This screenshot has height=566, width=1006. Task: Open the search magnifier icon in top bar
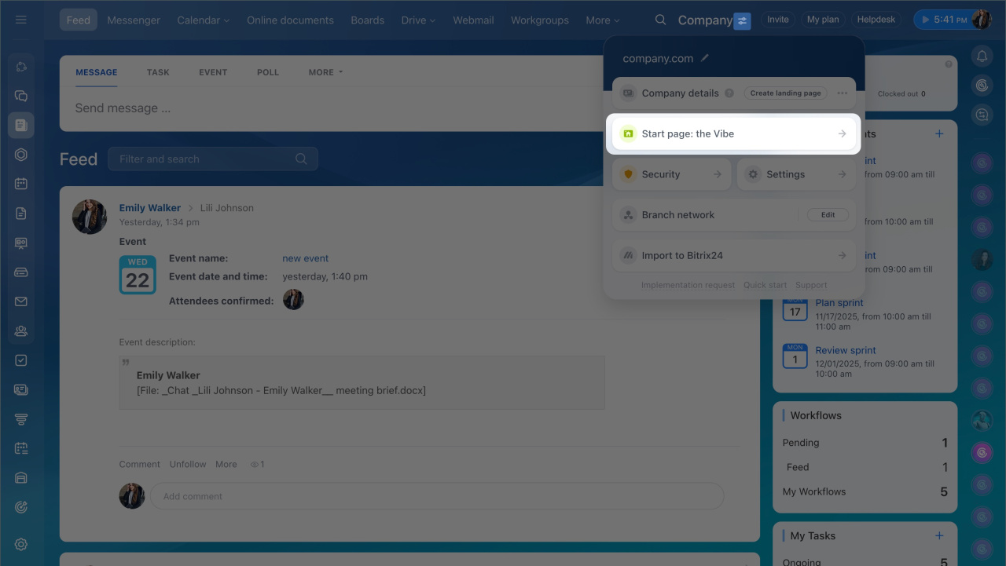coord(661,20)
